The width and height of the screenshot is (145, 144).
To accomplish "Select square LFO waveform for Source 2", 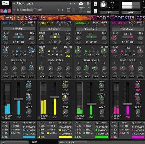I will tap(57, 51).
